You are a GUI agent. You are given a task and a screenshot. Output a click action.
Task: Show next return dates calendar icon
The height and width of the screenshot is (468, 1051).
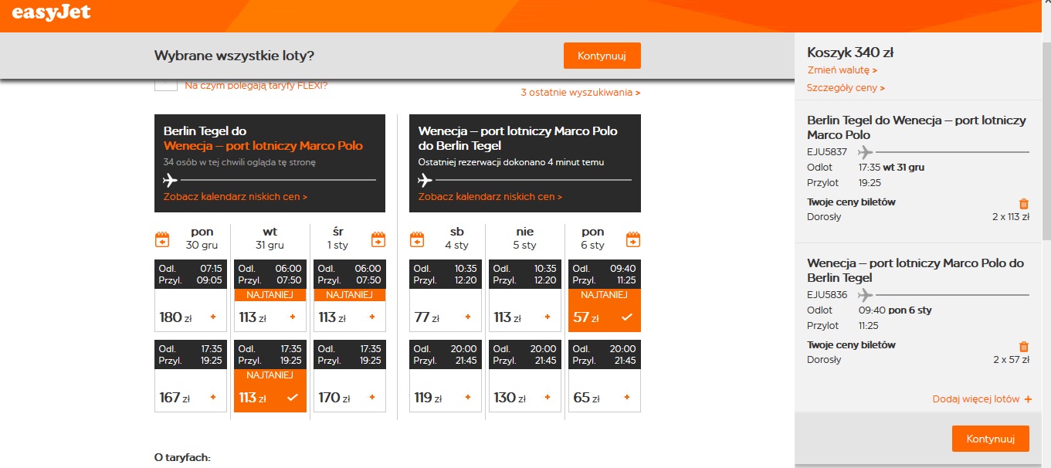[x=633, y=239]
